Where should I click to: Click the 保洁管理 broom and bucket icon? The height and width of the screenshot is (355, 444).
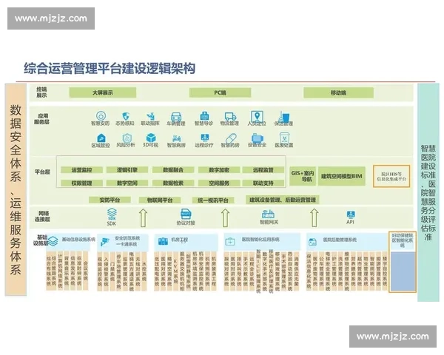coord(284,116)
